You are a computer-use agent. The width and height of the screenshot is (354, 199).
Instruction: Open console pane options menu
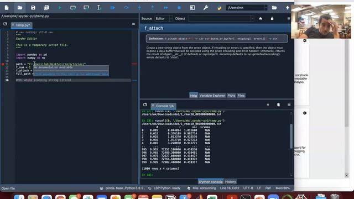[x=289, y=104]
